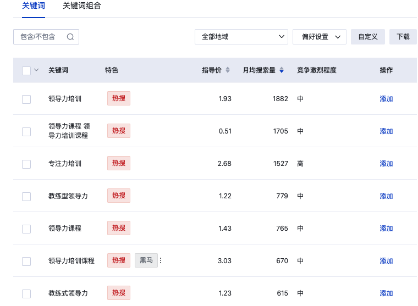Sort by 指导价 column arrows
This screenshot has height=306, width=418.
[x=228, y=70]
